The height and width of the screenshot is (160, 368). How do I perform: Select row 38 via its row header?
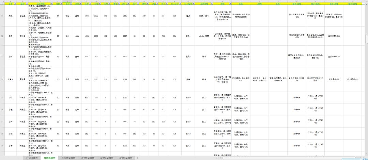[x=2, y=133]
